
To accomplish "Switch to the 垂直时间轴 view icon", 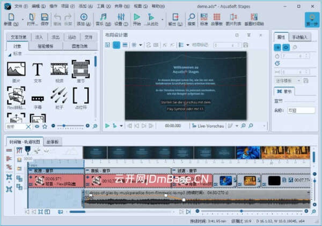I will [254, 19].
